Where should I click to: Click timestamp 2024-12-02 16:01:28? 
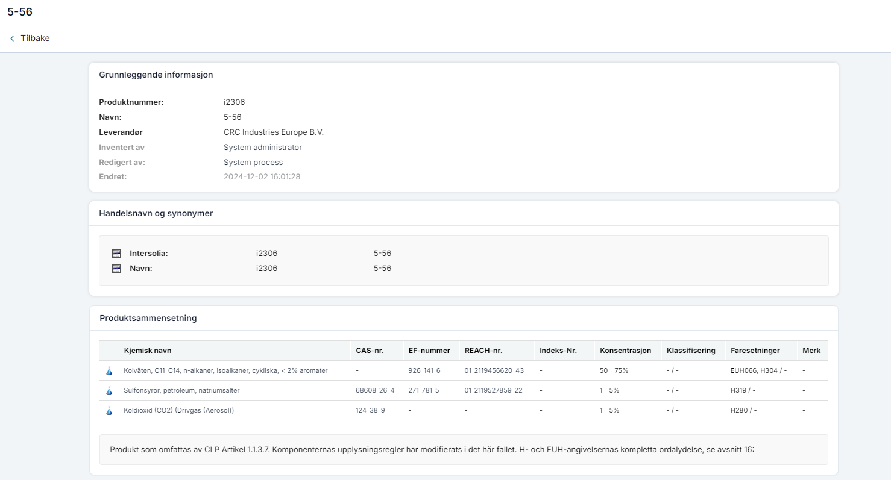[x=262, y=177]
